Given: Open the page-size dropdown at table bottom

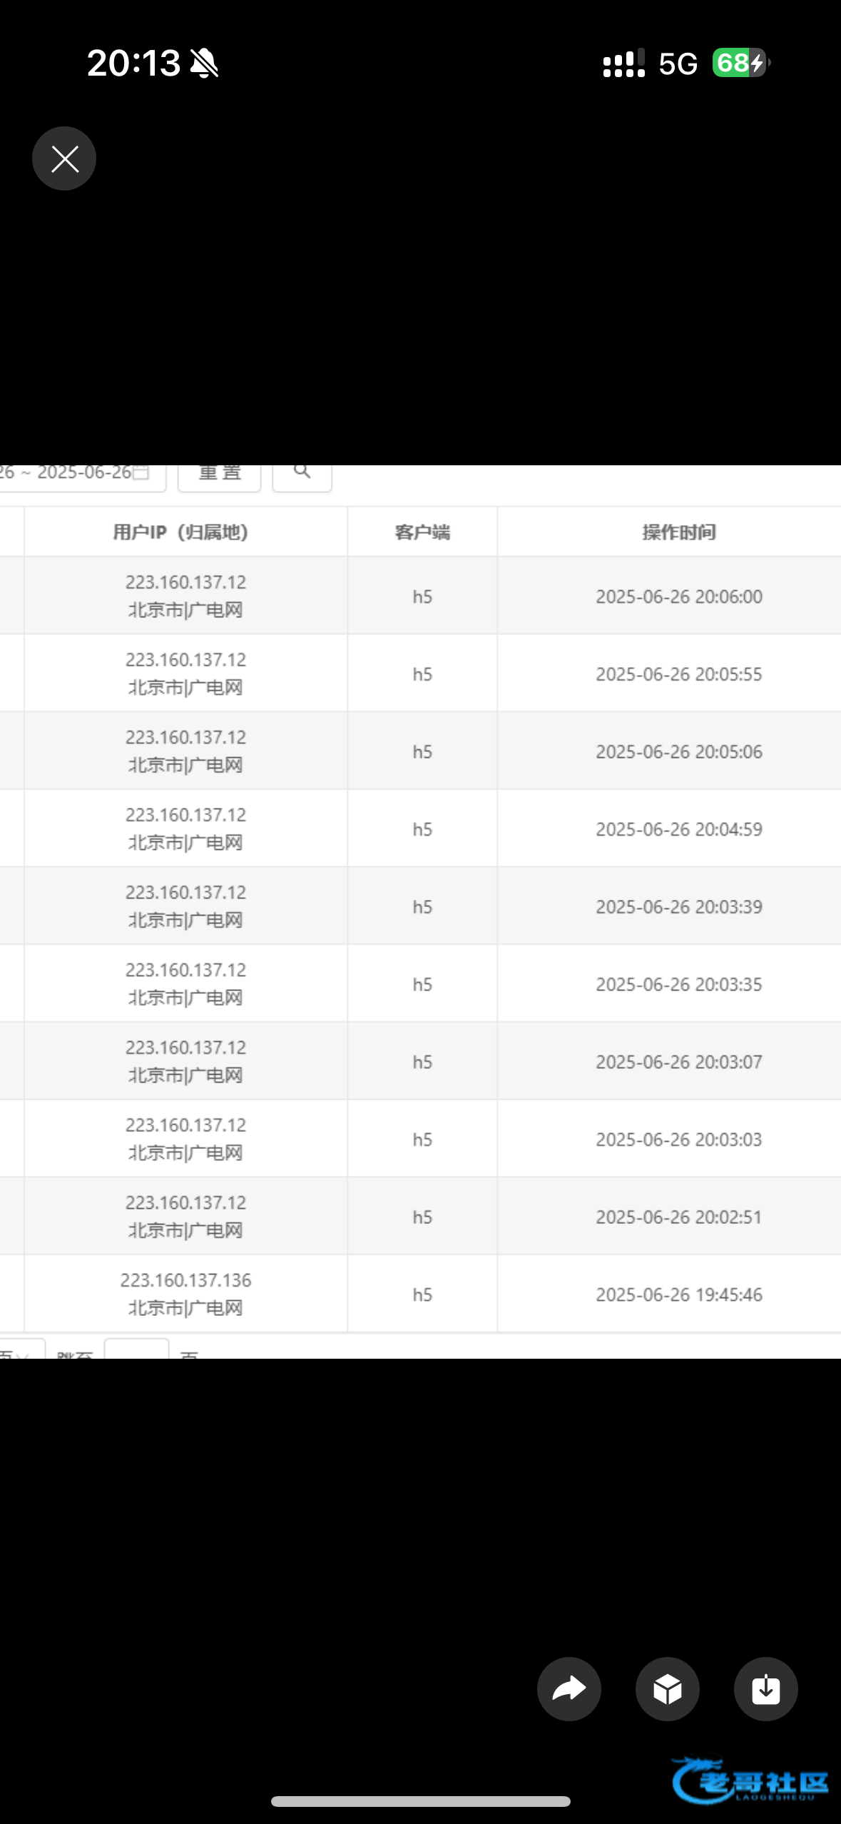Looking at the screenshot, I should pos(20,1350).
